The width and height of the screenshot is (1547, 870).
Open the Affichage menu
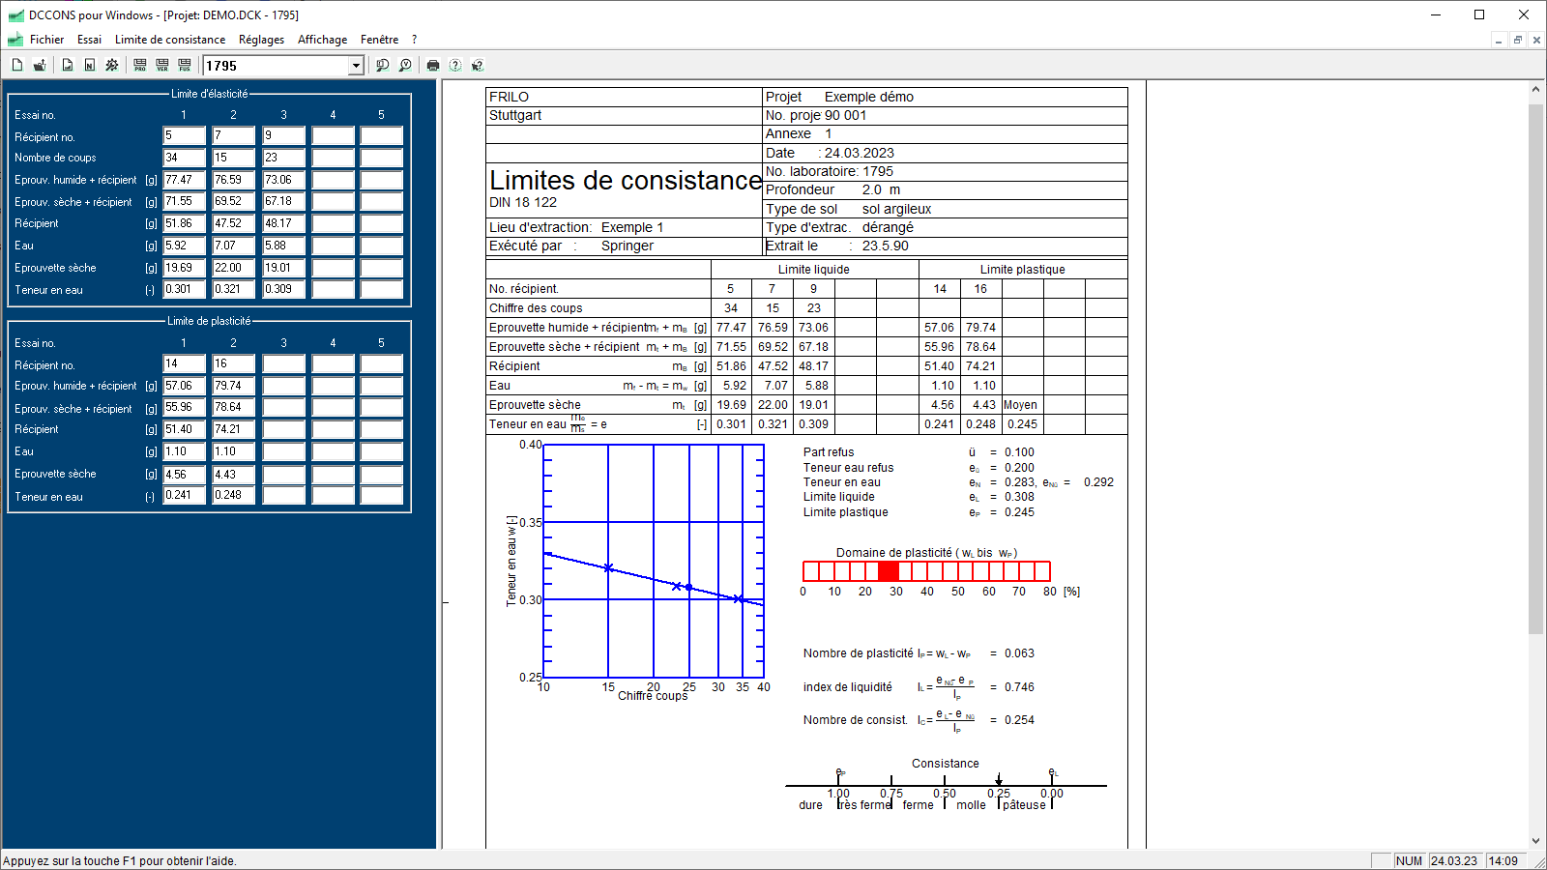322,40
